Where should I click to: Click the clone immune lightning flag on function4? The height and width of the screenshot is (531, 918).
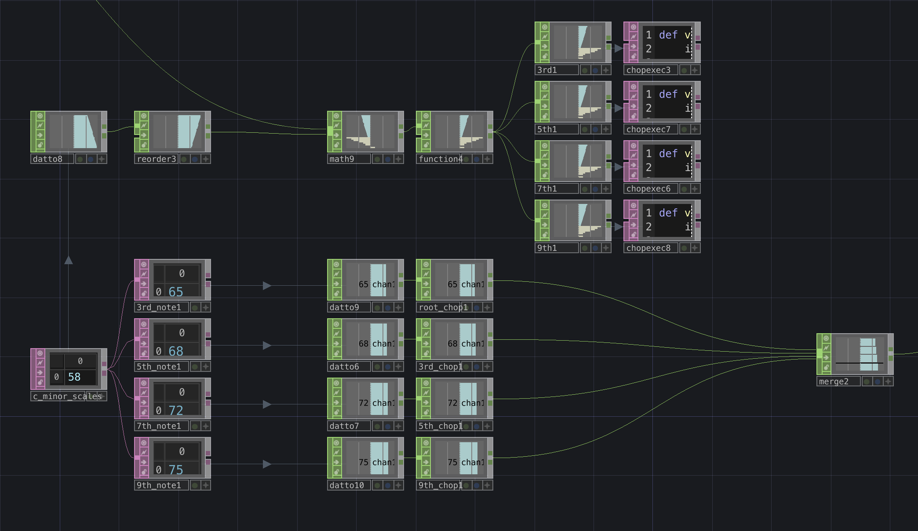point(426,126)
